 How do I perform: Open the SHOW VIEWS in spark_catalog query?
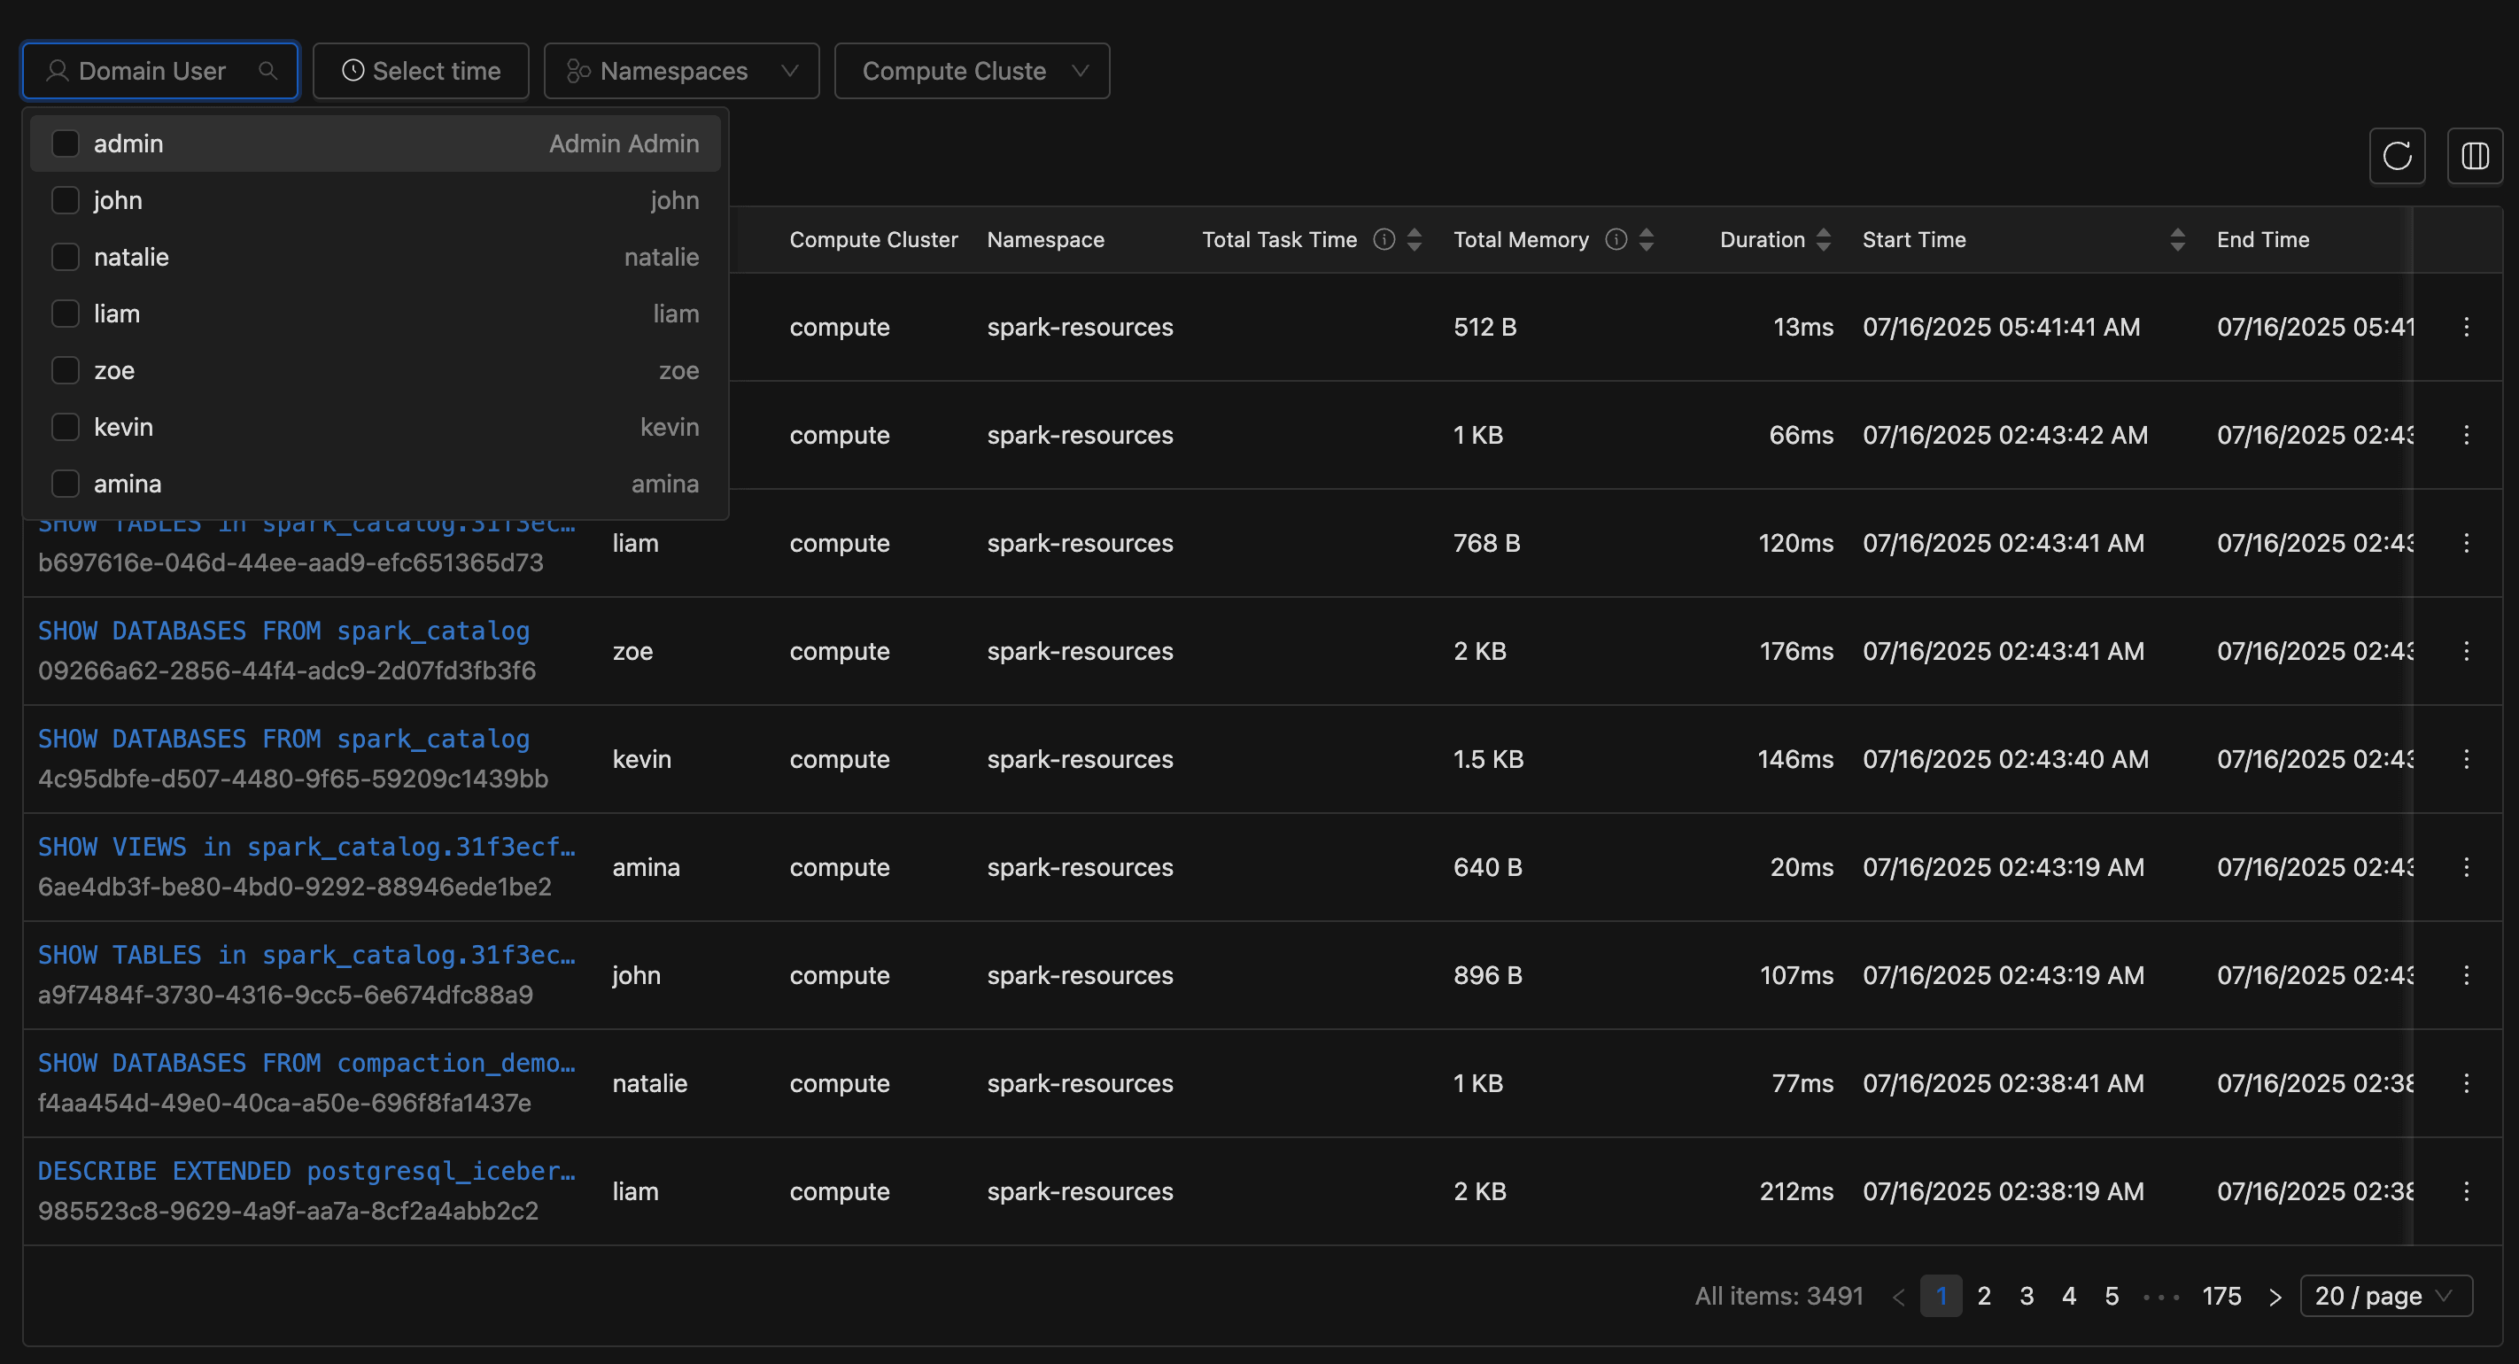click(306, 847)
